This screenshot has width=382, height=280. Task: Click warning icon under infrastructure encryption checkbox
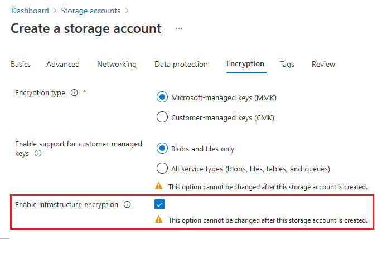(159, 220)
